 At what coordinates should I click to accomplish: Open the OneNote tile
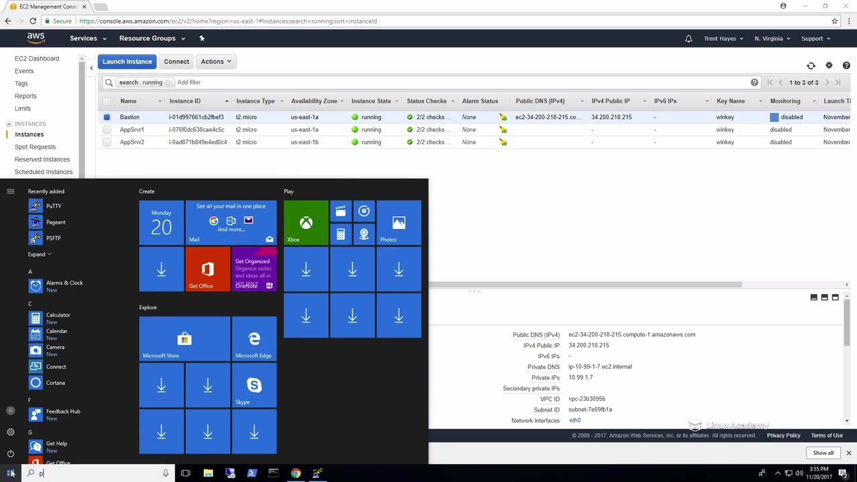(x=254, y=269)
